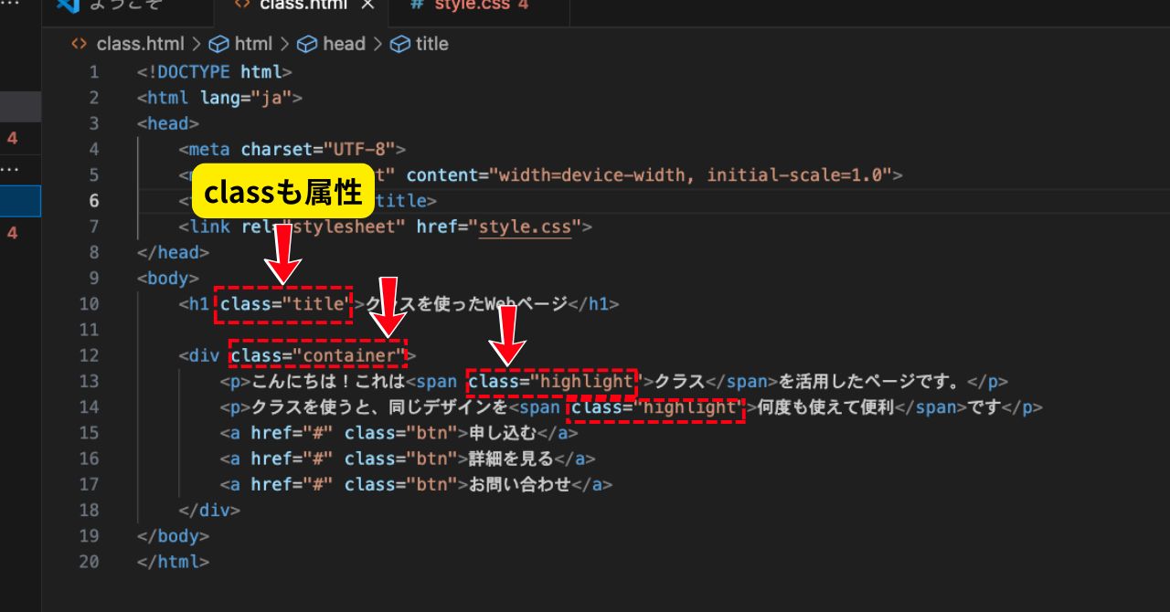
Task: Select line number 9 in gutter
Action: [94, 278]
